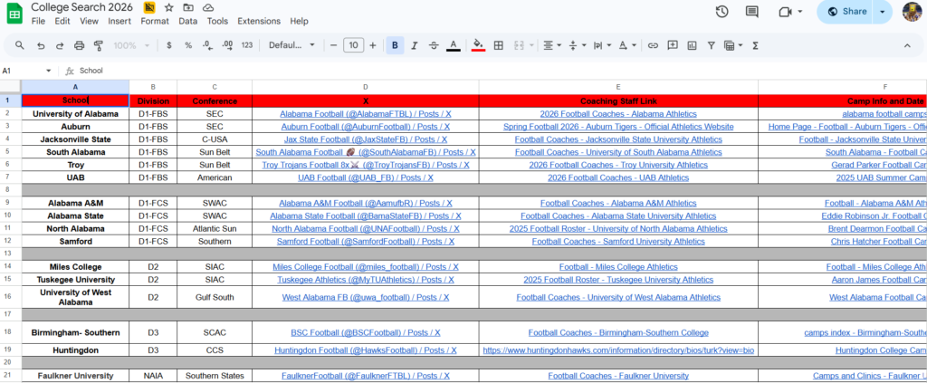This screenshot has width=927, height=383.
Task: Undo the last action
Action: click(x=41, y=45)
